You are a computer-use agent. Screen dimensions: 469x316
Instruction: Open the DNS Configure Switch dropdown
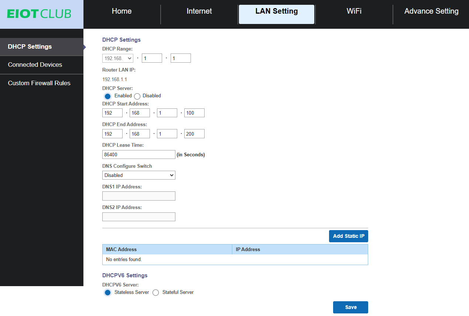pos(138,176)
